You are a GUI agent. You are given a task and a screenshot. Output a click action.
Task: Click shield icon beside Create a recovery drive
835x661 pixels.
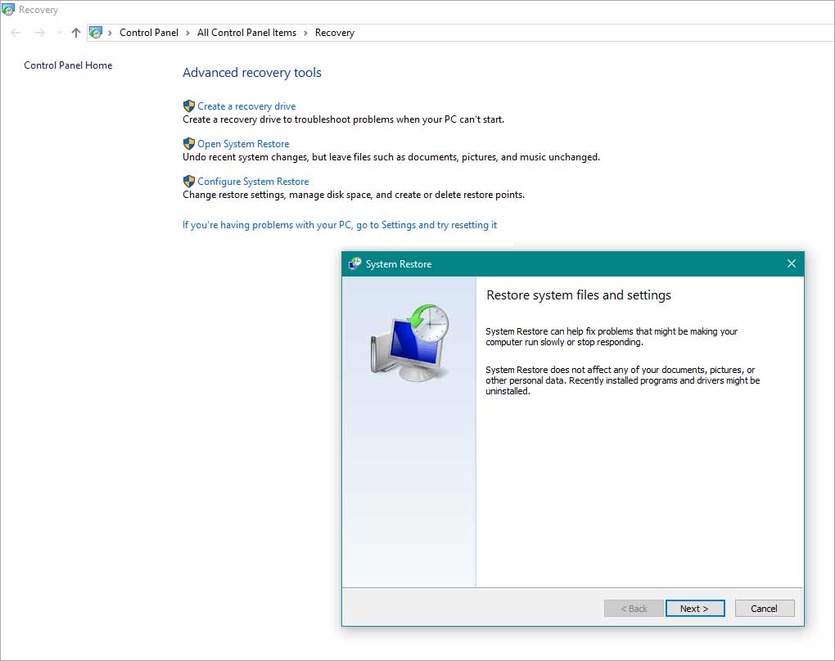pyautogui.click(x=189, y=106)
